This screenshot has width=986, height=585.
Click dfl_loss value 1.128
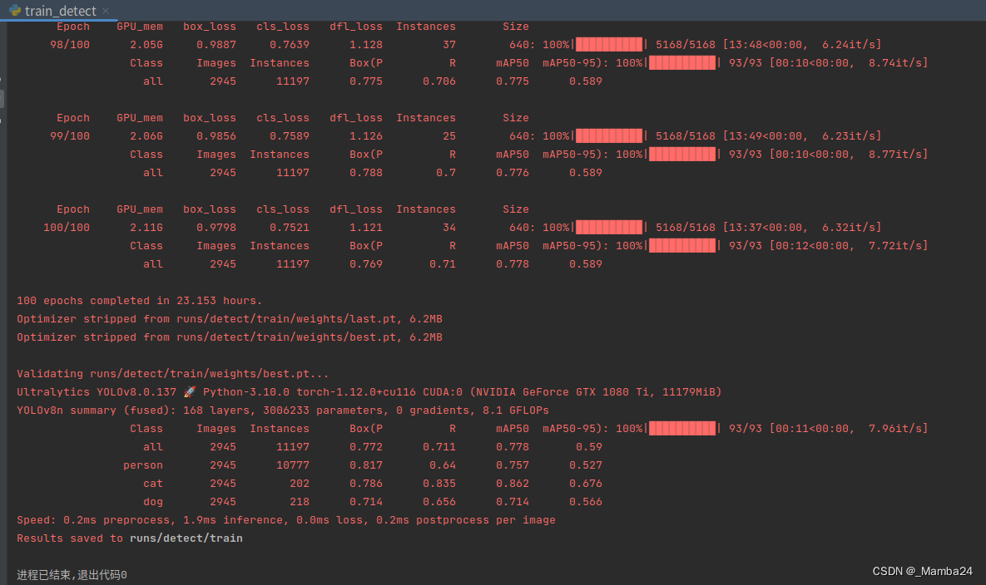[366, 45]
